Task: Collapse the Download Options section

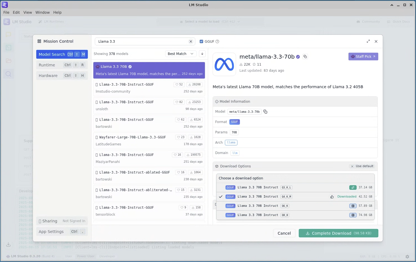Action: pyautogui.click(x=235, y=166)
